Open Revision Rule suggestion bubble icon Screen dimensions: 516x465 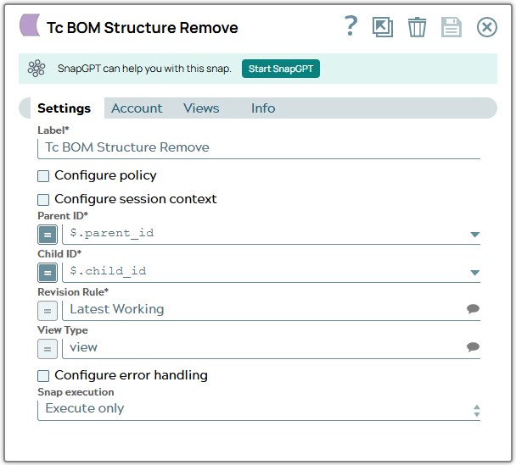473,308
